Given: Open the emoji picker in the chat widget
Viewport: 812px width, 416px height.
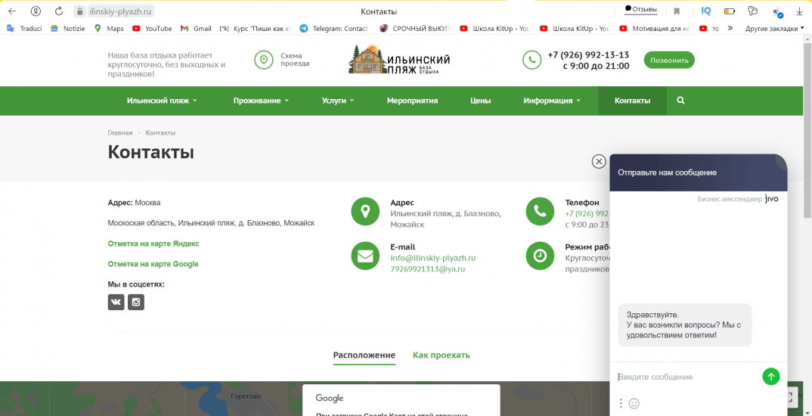Looking at the screenshot, I should click(x=634, y=403).
